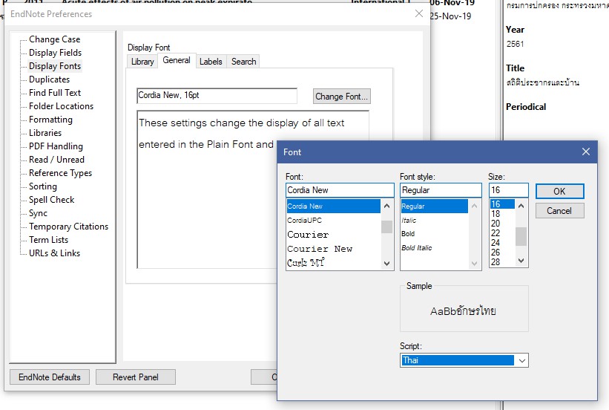Switch to the General tab
Screen dimensions: 609x410
177,60
